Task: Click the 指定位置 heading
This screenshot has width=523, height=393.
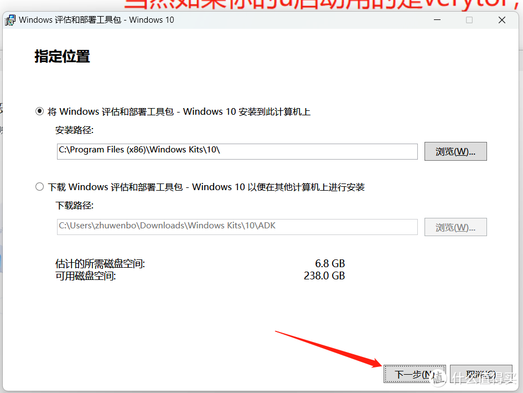Action: tap(62, 56)
